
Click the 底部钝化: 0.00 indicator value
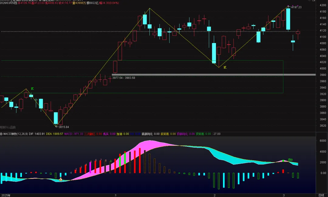(150, 134)
